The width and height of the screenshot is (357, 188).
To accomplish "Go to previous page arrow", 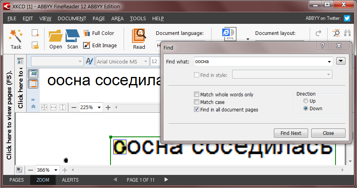I will coord(115,180).
